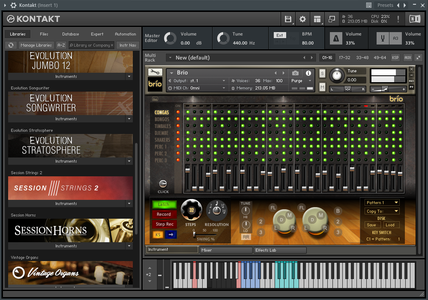The height and width of the screenshot is (300, 428).
Task: Open the Effects Lab tab
Action: 280,250
